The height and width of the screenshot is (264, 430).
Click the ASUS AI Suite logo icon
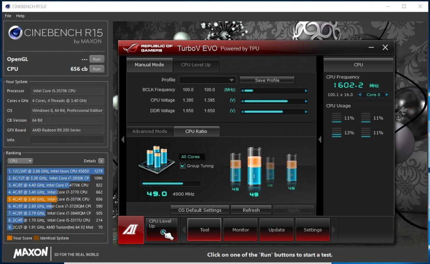131,230
